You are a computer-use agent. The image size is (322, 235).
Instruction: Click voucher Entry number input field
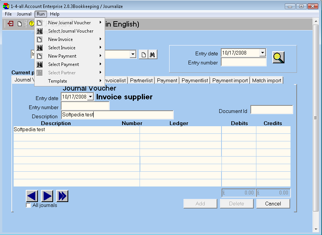tap(85, 106)
